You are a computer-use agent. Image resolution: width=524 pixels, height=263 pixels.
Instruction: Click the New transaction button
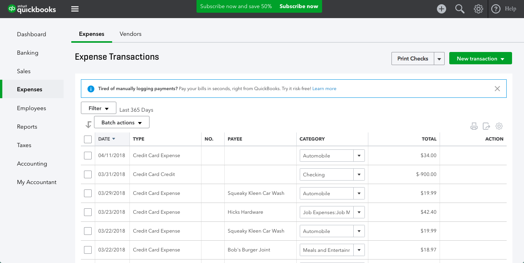[x=480, y=58]
